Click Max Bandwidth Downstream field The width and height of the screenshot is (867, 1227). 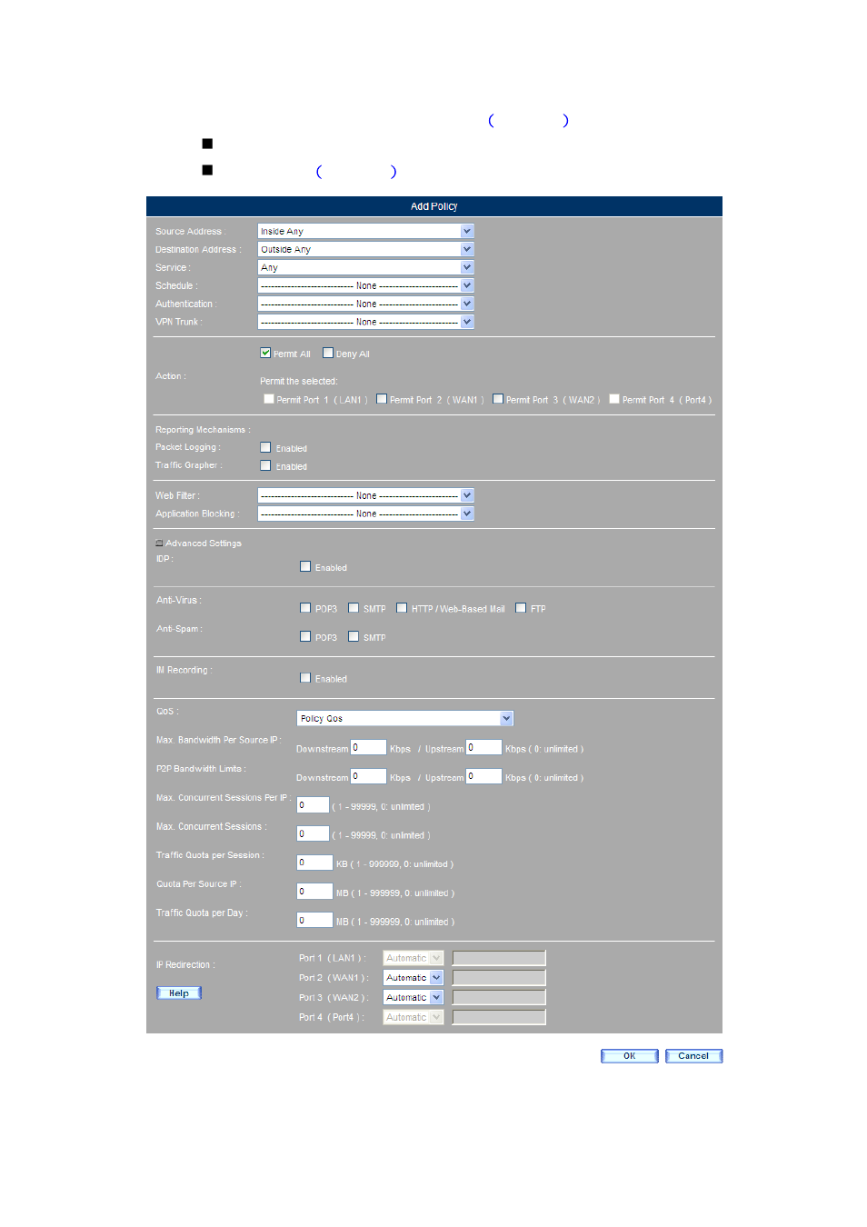[368, 747]
